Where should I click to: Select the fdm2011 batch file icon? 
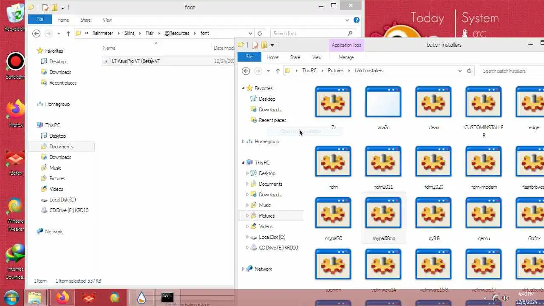[x=383, y=161]
